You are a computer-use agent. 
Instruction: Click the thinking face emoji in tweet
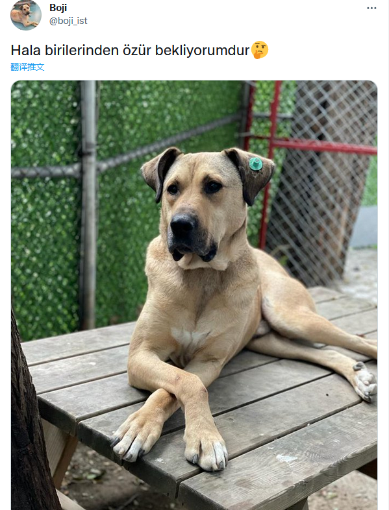pos(260,50)
